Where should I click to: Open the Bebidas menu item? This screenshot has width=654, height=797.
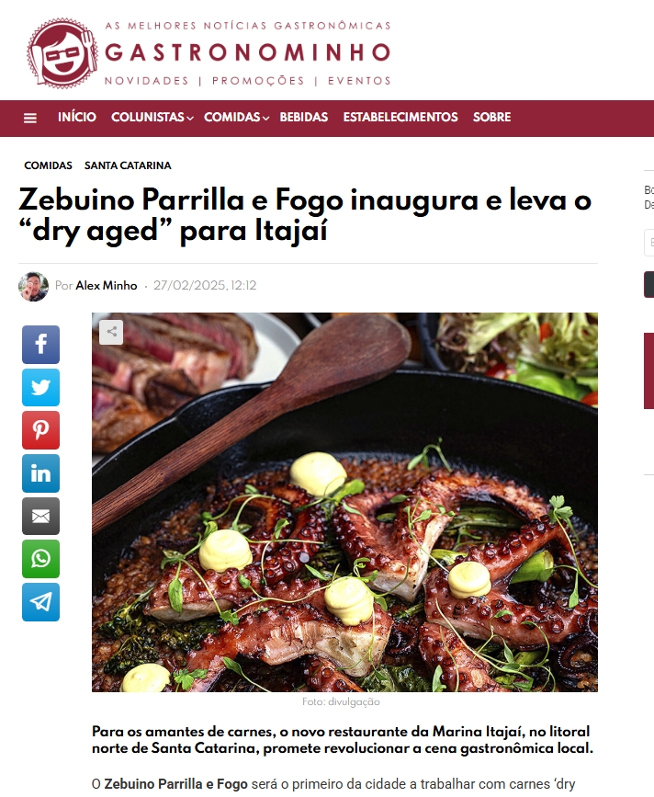(x=304, y=117)
